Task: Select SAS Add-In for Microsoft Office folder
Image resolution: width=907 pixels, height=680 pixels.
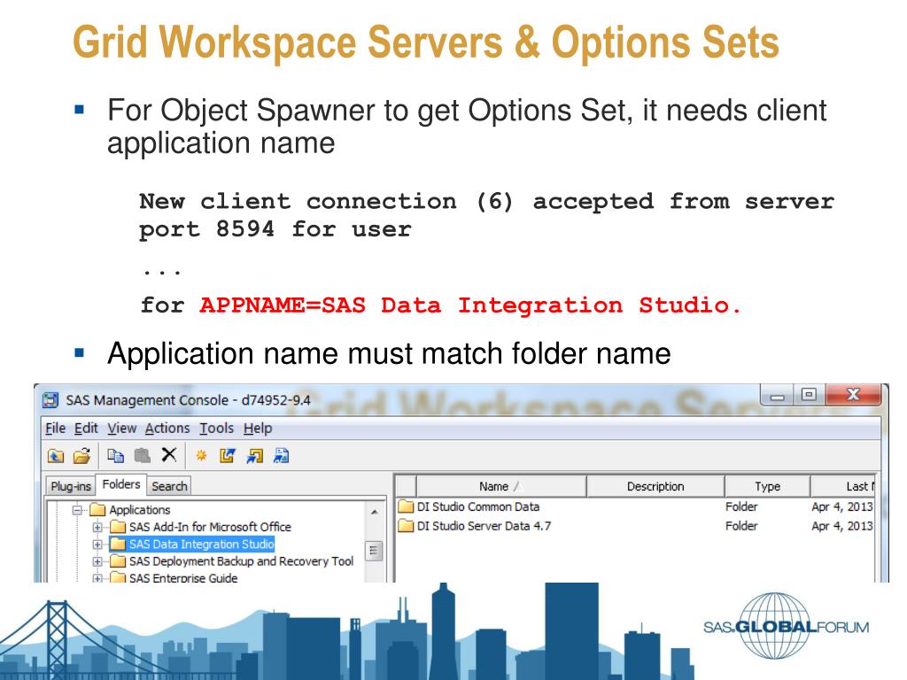Action: [x=210, y=527]
